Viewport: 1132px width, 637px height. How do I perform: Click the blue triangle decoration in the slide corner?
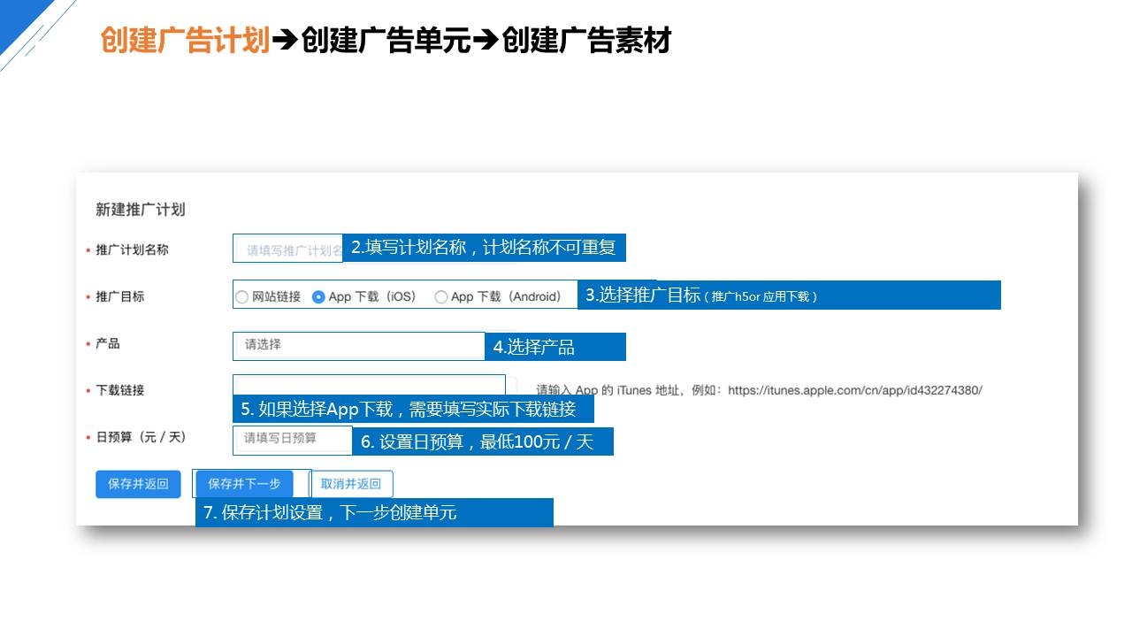pyautogui.click(x=16, y=18)
